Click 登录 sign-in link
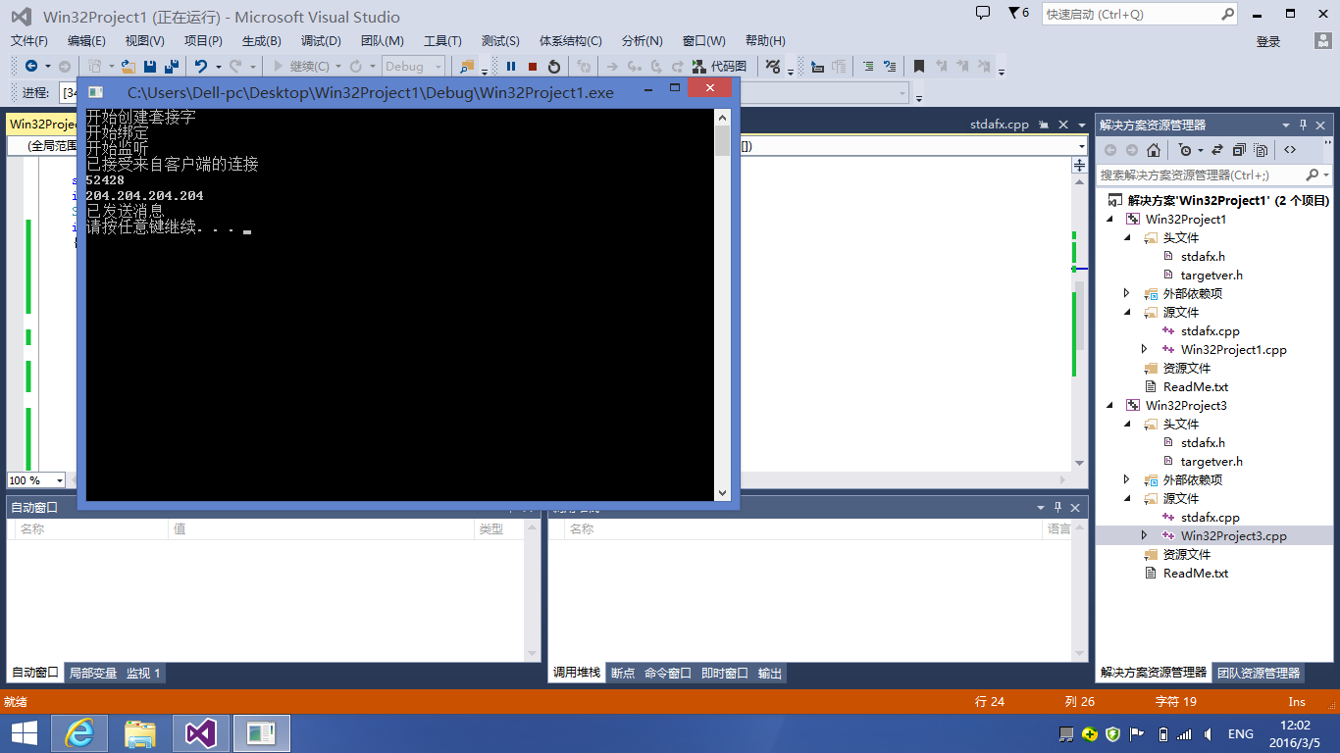Image resolution: width=1340 pixels, height=753 pixels. point(1268,41)
